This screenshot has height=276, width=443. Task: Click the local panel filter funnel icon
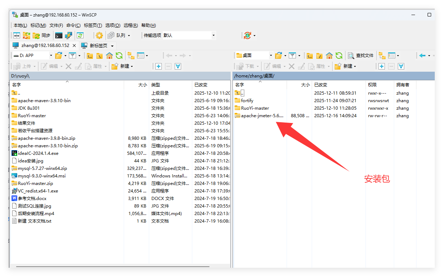(72, 56)
